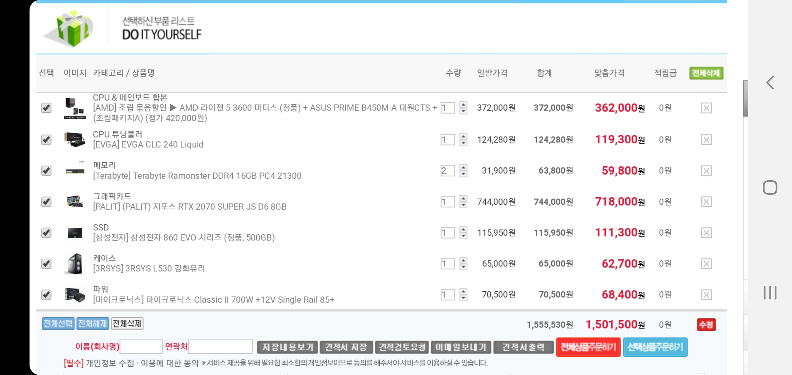Increase case quantity with up arrow

(463, 260)
